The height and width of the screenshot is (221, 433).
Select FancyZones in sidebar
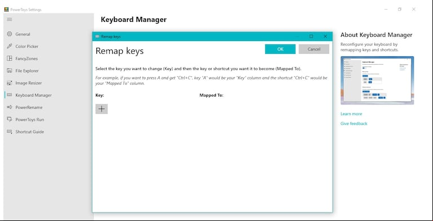click(x=26, y=58)
